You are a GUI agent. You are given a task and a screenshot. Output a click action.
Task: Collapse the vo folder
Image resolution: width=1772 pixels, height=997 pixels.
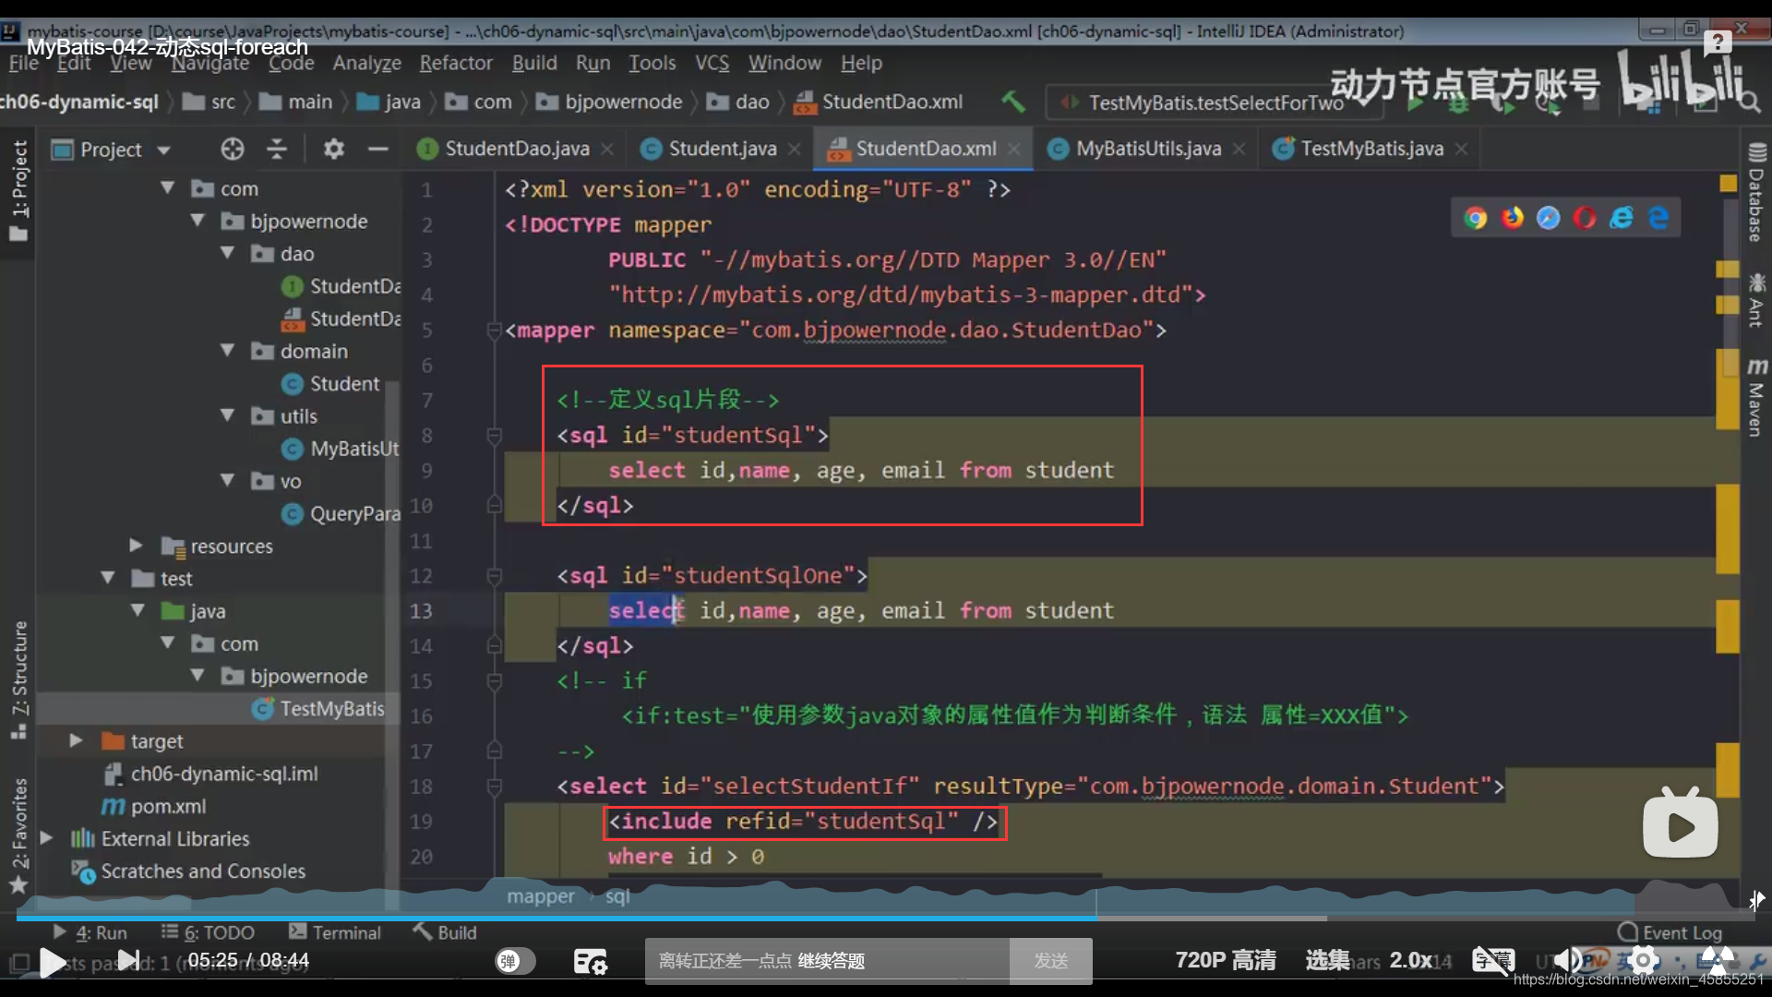227,480
